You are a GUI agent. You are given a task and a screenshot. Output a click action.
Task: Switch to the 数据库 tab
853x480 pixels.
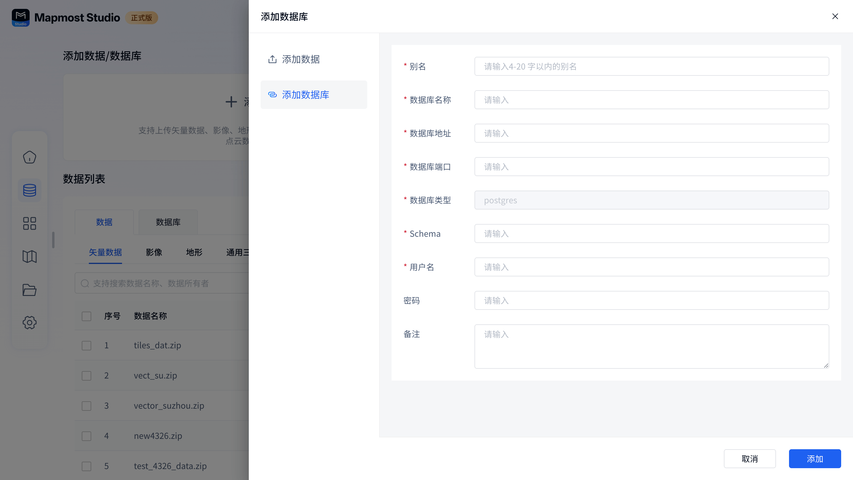point(168,222)
